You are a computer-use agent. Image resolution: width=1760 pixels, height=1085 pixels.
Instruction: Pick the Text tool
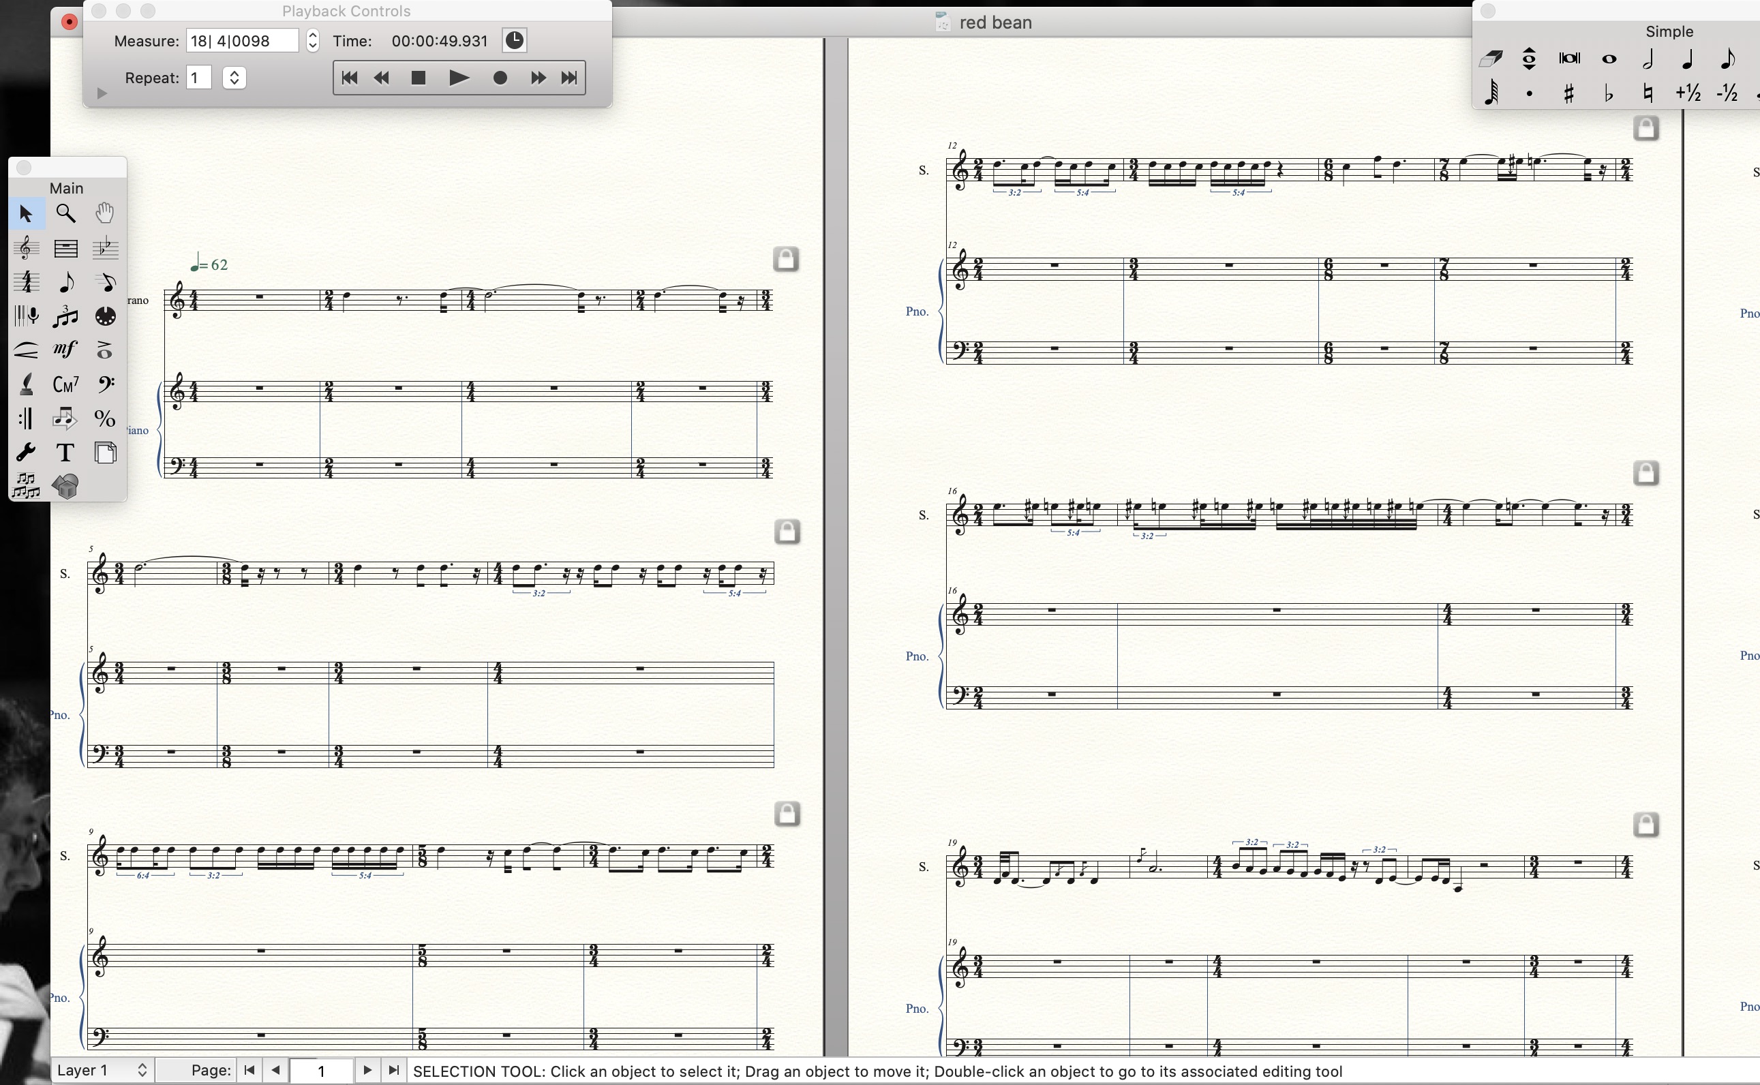click(65, 453)
